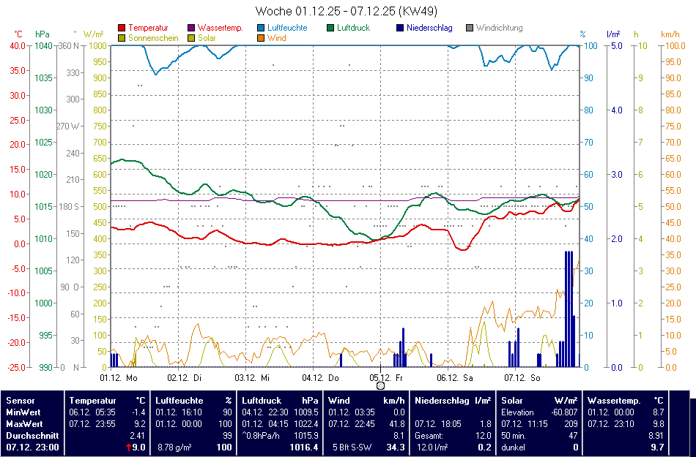This screenshot has height=457, width=696.
Task: Click the Niederschlag column header in table
Action: tap(442, 401)
